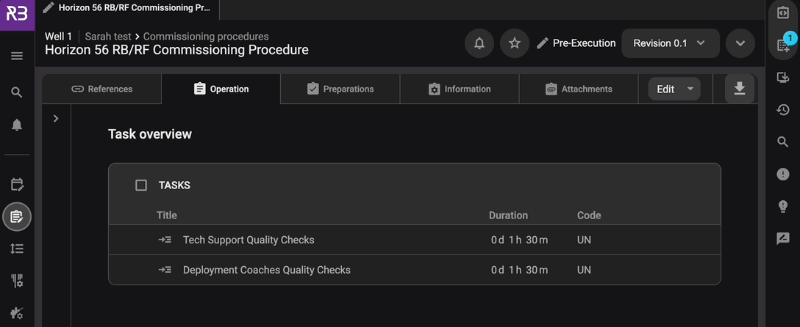Open the Edit mode dropdown
800x327 pixels.
[x=674, y=89]
